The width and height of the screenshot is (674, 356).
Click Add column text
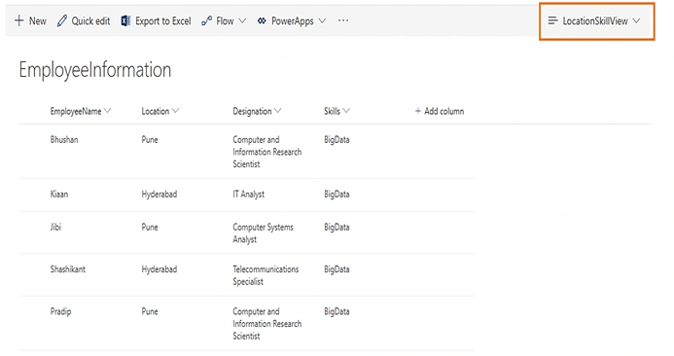tap(444, 111)
